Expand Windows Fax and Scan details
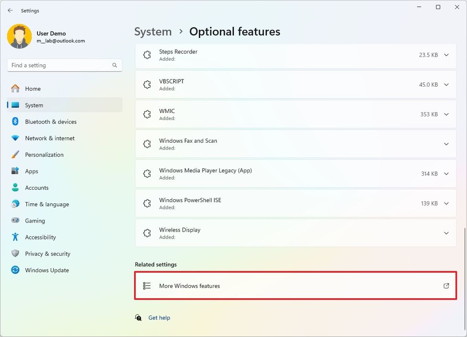Image resolution: width=467 pixels, height=337 pixels. [x=446, y=144]
